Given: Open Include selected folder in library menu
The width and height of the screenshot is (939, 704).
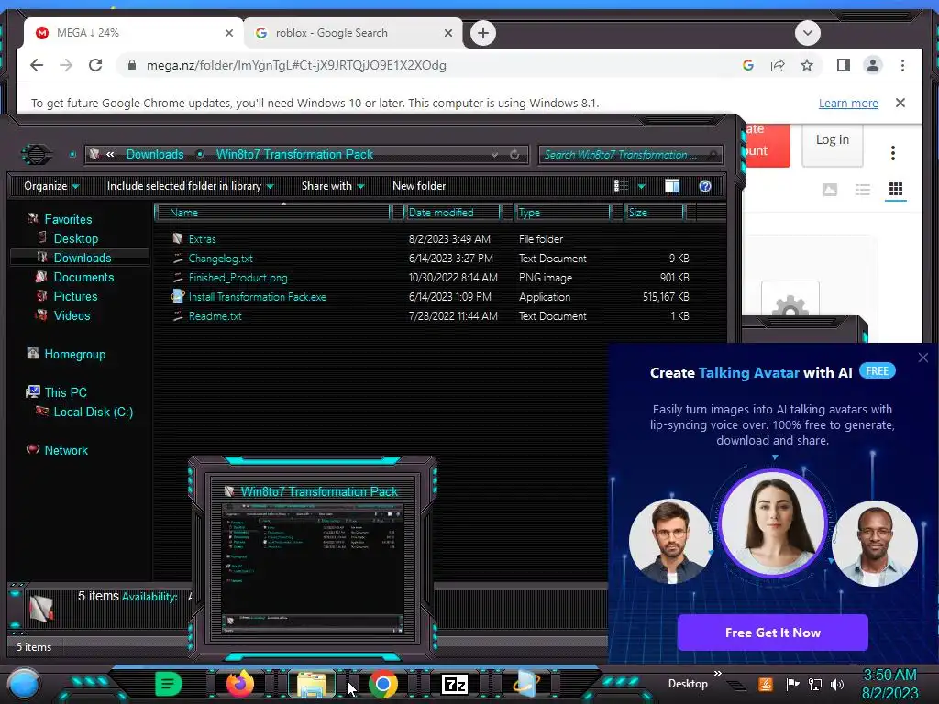Looking at the screenshot, I should click(x=190, y=186).
